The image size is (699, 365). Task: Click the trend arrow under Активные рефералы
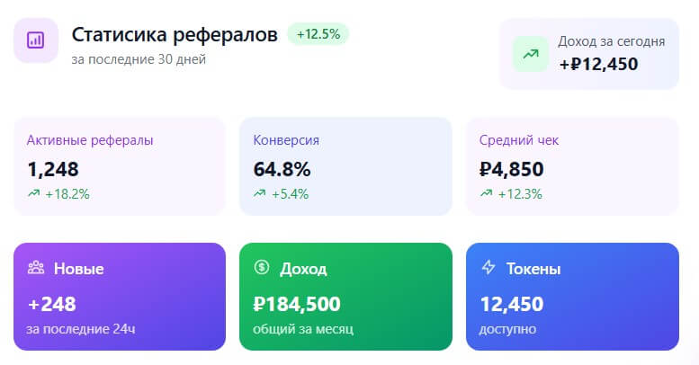click(x=34, y=193)
